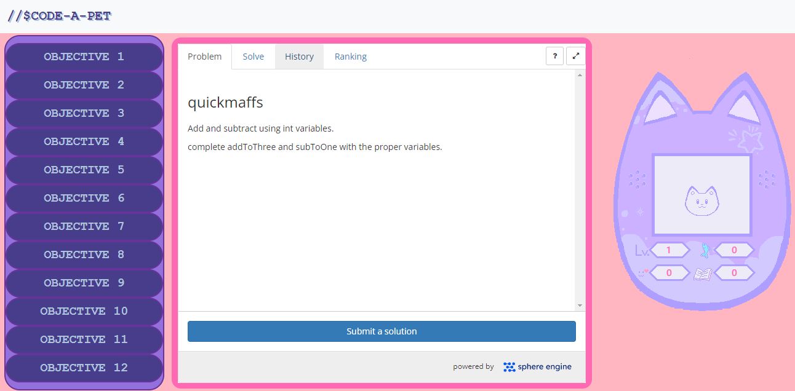Viewport: 795px width, 391px height.
Task: Open the Ranking tab
Action: click(x=351, y=57)
